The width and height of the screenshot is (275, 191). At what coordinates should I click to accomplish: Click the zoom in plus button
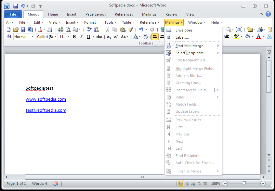tap(263, 184)
